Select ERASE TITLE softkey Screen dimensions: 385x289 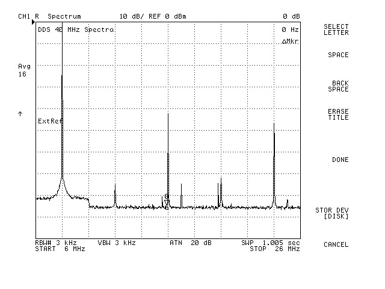(x=337, y=114)
